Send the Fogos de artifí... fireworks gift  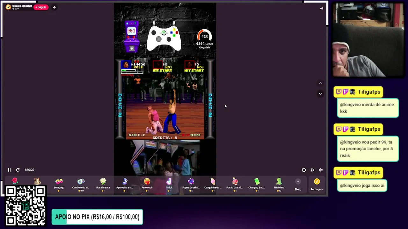191,184
